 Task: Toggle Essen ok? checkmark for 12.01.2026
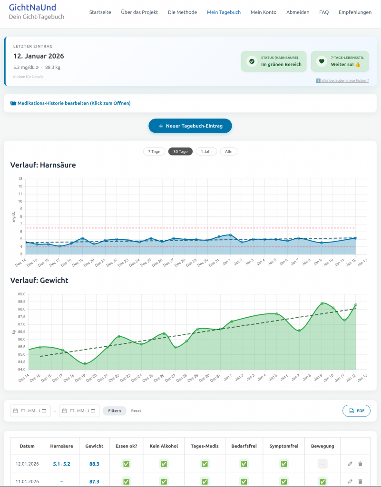click(x=126, y=464)
